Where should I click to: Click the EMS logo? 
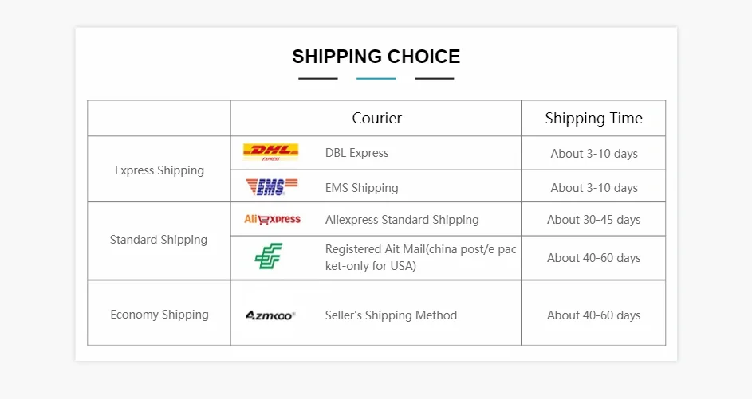[x=271, y=186]
